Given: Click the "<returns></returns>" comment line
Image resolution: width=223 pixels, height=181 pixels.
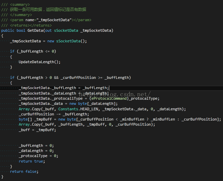Looking at the screenshot, I should coord(26,25).
